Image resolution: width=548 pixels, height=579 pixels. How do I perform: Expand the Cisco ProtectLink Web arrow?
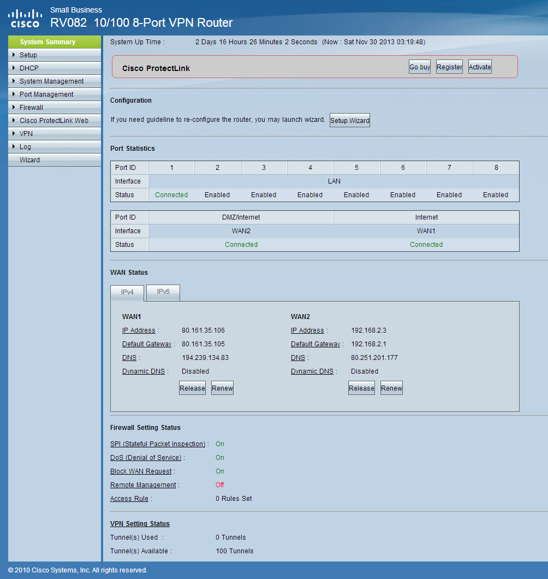(14, 120)
